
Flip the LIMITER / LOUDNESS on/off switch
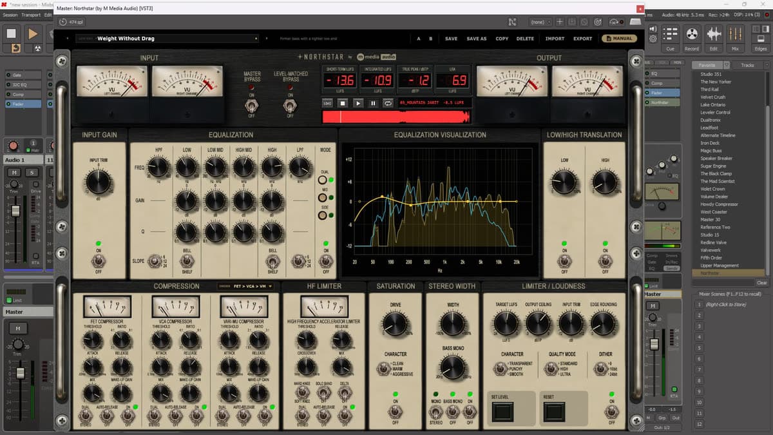[611, 411]
